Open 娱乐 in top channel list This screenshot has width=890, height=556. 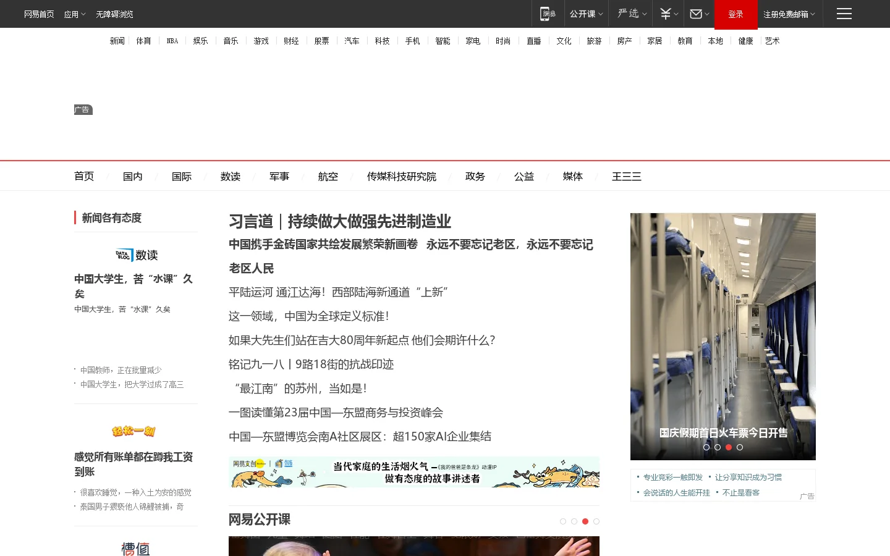point(200,41)
